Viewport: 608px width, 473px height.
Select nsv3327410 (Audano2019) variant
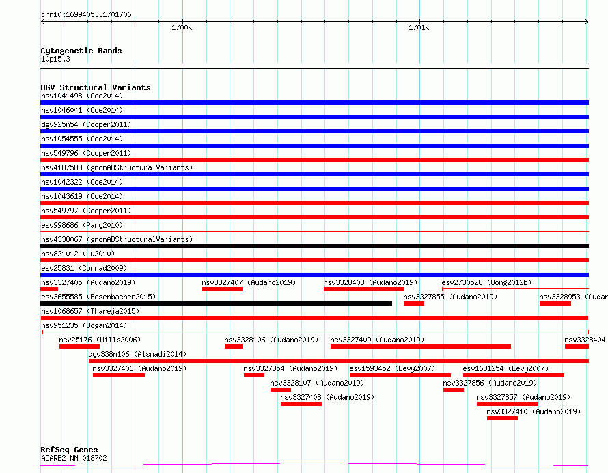pyautogui.click(x=534, y=411)
